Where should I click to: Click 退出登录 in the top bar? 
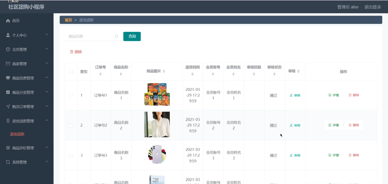pyautogui.click(x=373, y=7)
